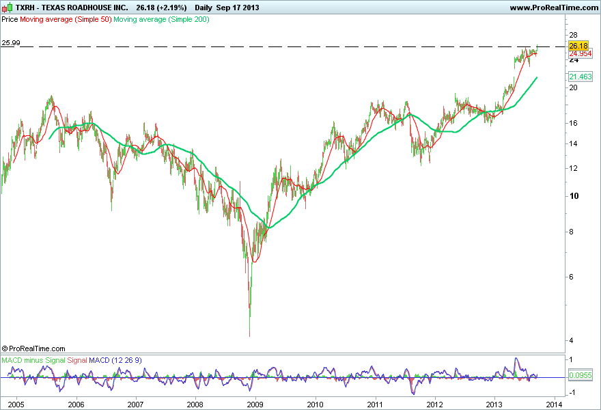Click the MACD axis label -1

tap(572, 393)
